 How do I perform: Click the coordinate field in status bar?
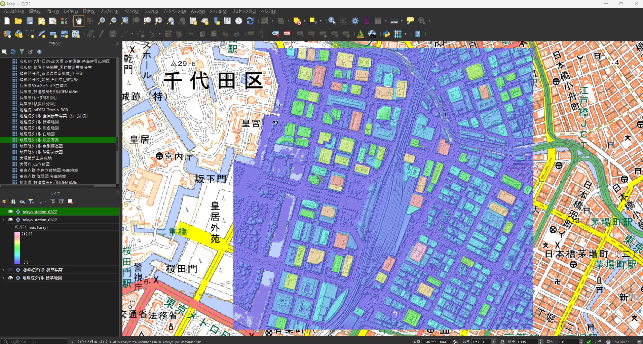coord(436,342)
